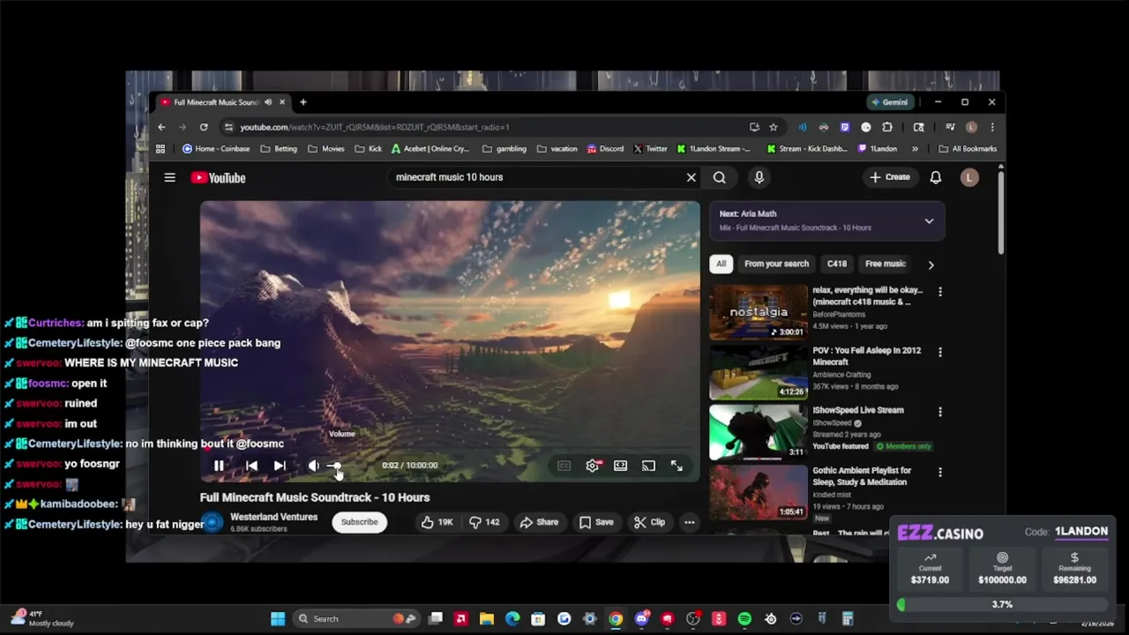Open the Gemini button in Chrome title bar
1129x635 pixels.
889,102
